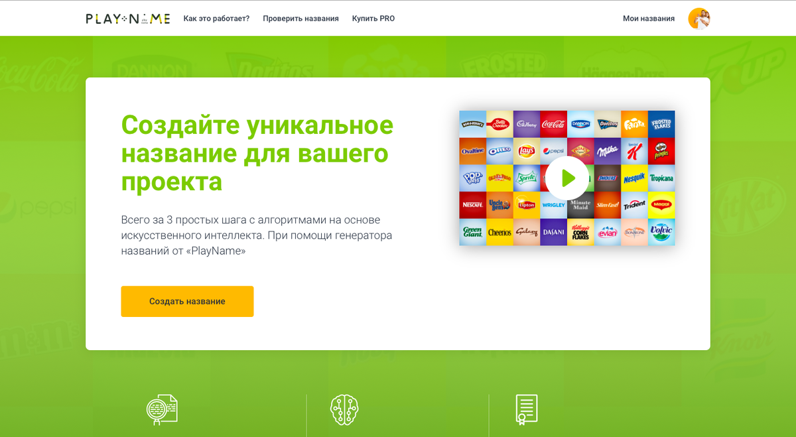Click the Fanta logo tile
The image size is (796, 437).
click(x=634, y=125)
